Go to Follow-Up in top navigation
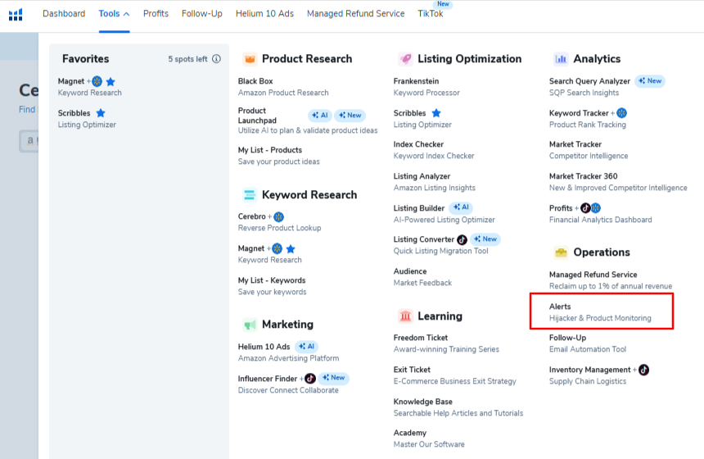 pyautogui.click(x=202, y=13)
